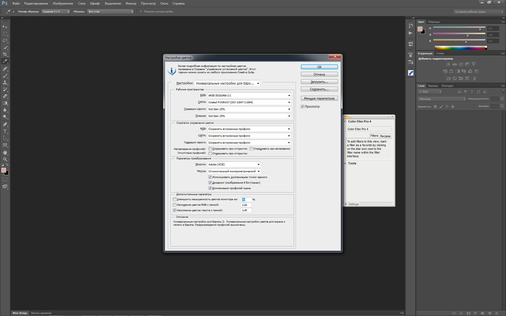The width and height of the screenshot is (506, 316).
Task: Open the History panel icon
Action: 411,26
